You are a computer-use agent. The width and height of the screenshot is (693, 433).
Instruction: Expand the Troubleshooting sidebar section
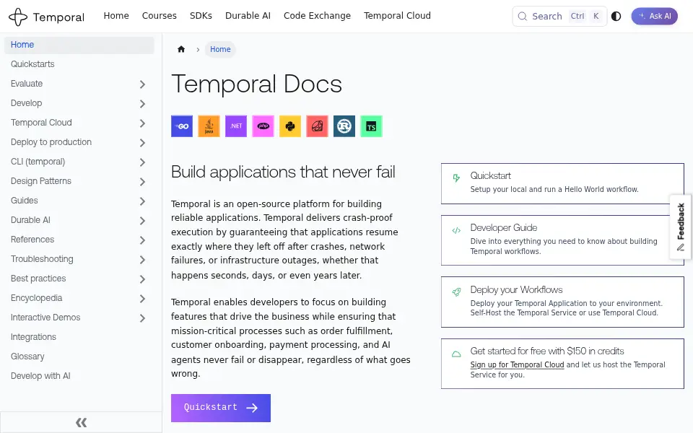(x=142, y=259)
